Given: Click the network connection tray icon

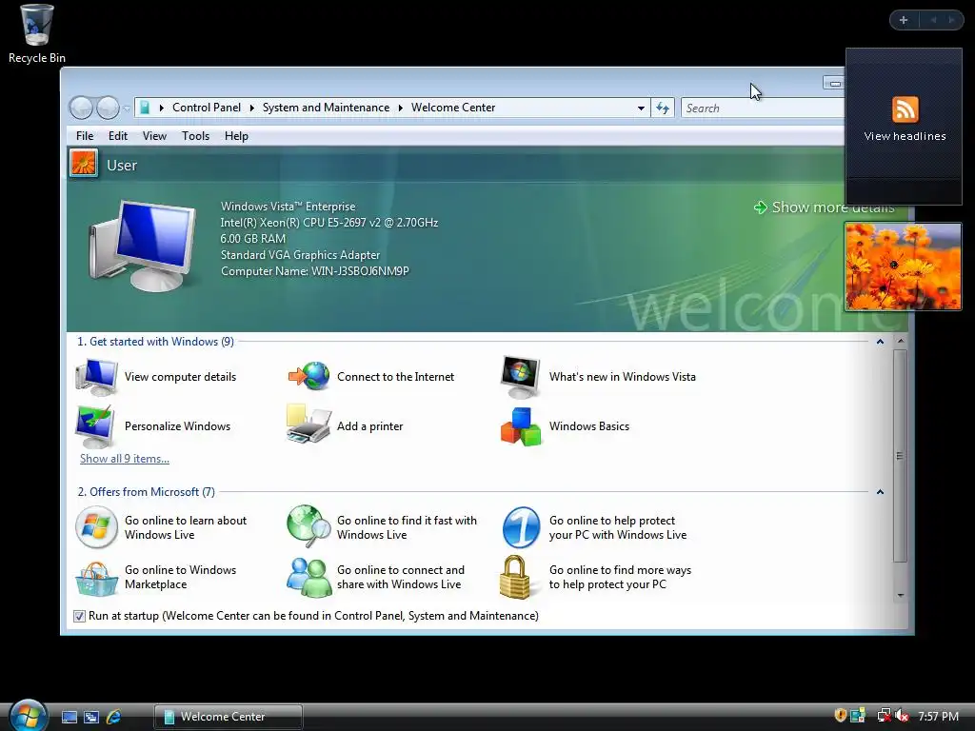Looking at the screenshot, I should pos(883,716).
